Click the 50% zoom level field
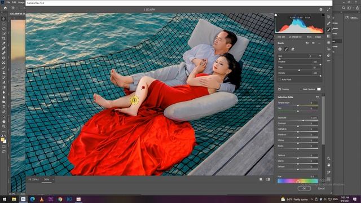Viewport: 361px width, 203px height. [47, 179]
